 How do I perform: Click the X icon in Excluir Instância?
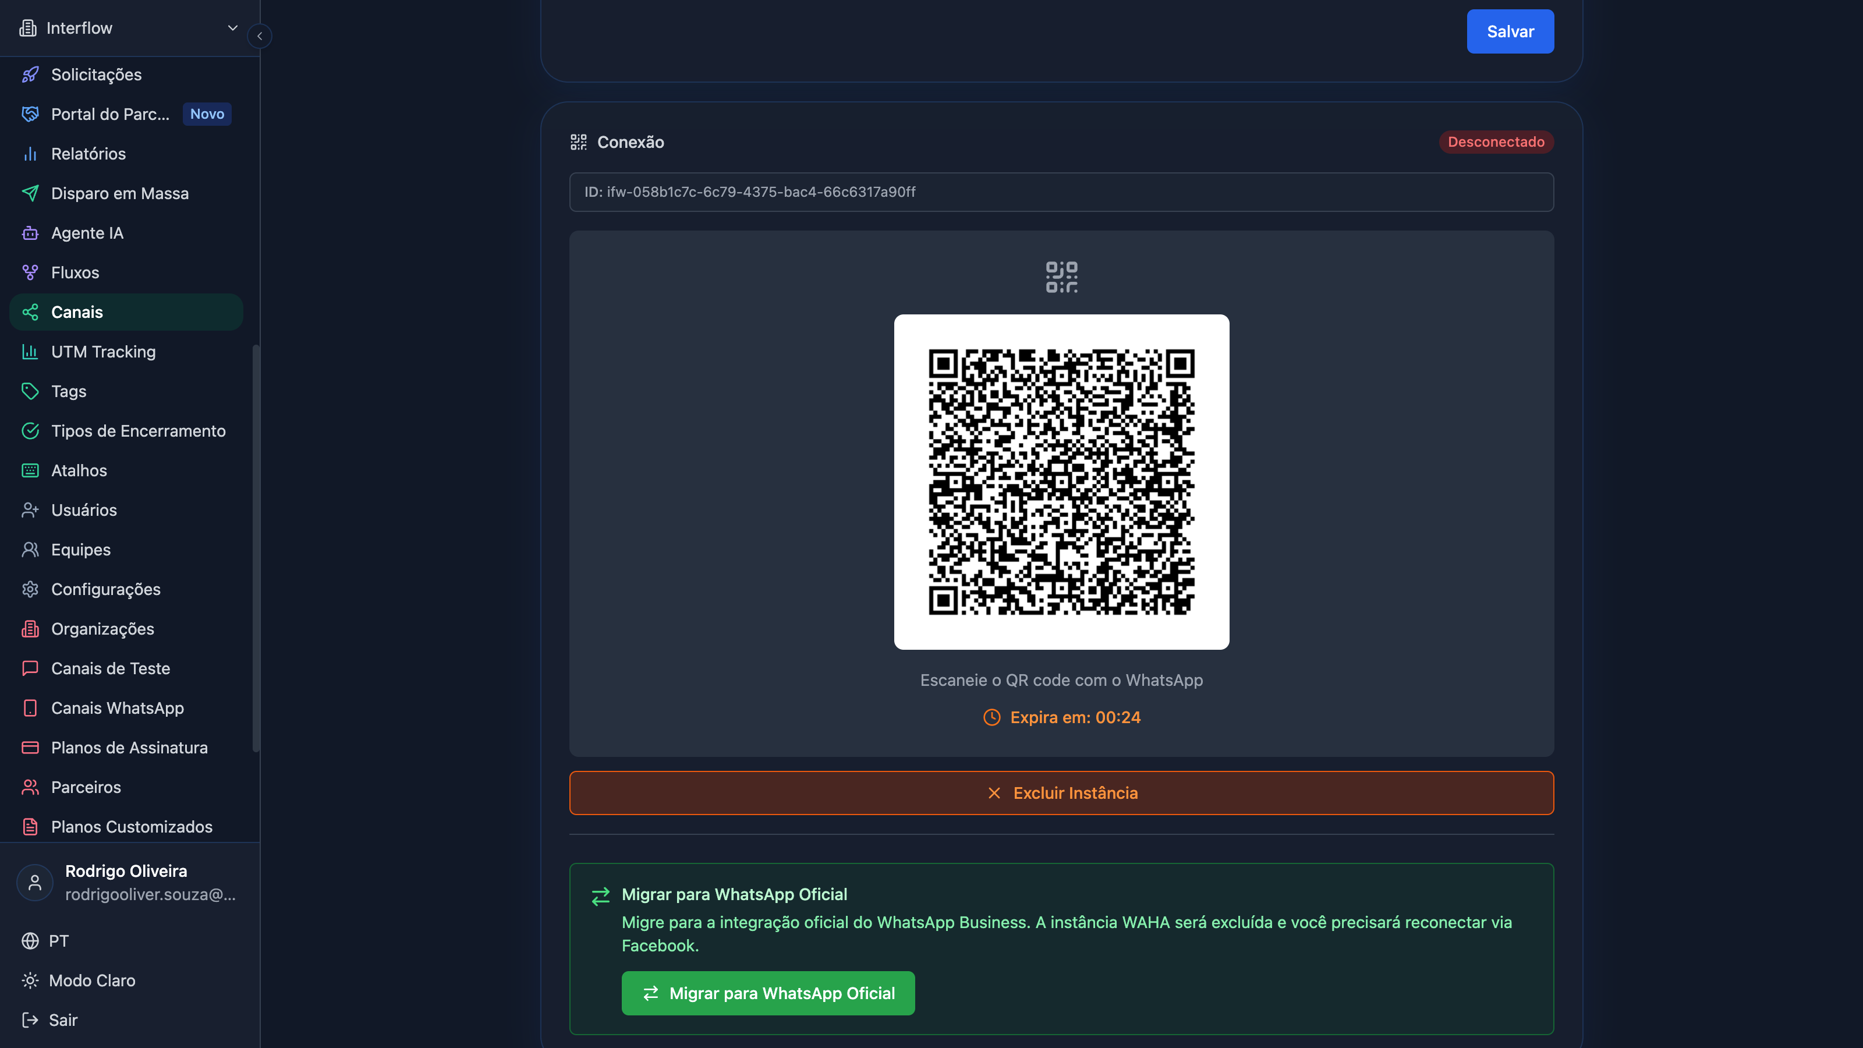(x=994, y=794)
